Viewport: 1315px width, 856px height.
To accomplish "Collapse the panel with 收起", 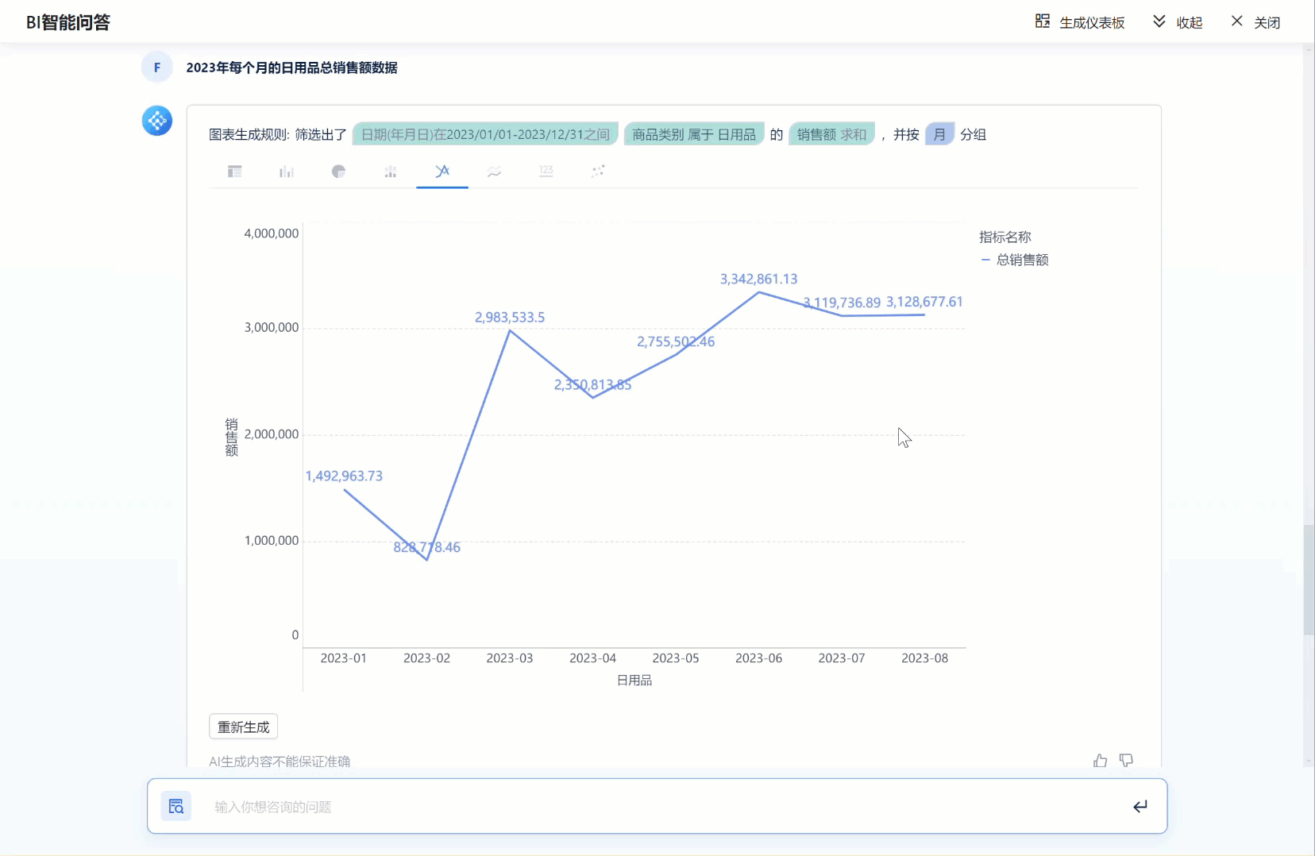I will (1178, 22).
